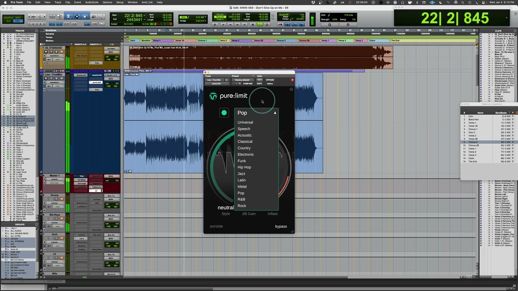Click Metal in the genre list

242,187
